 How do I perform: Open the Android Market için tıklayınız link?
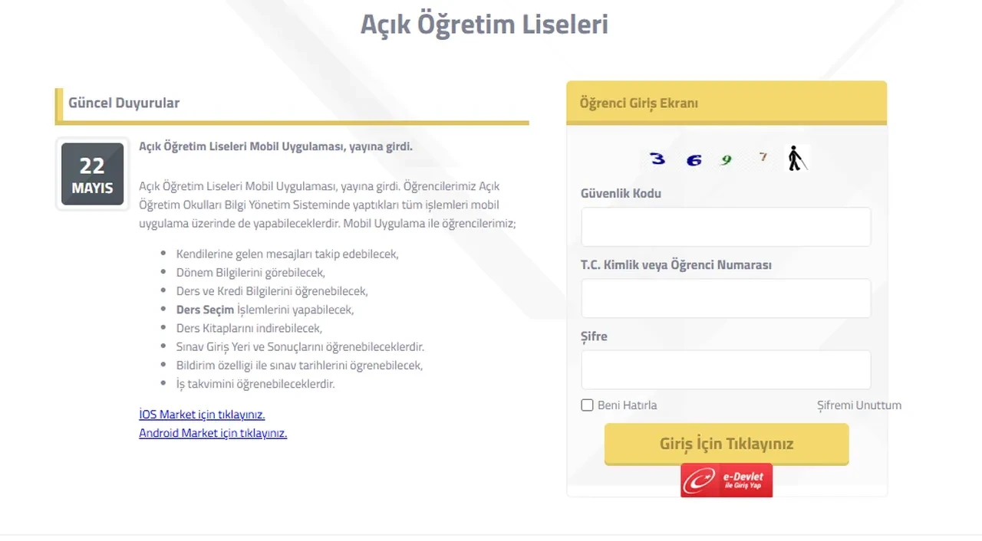click(x=213, y=433)
